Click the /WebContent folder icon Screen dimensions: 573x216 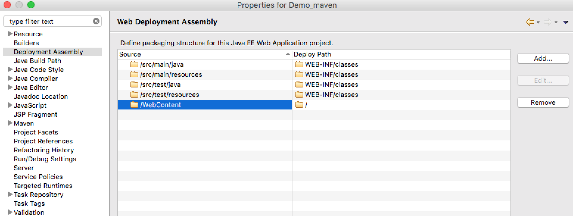point(134,105)
